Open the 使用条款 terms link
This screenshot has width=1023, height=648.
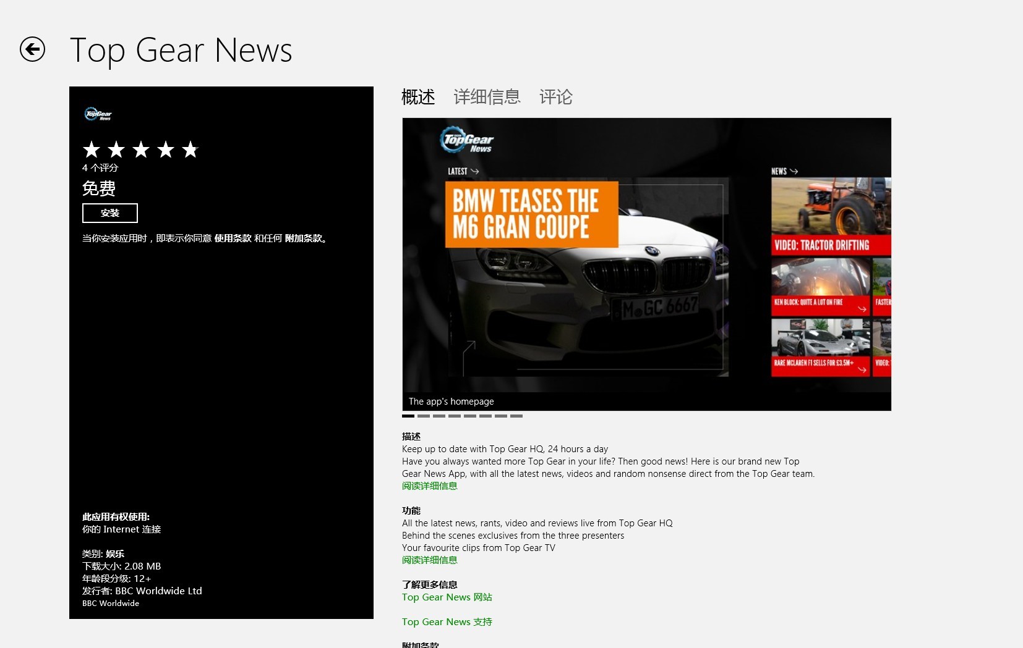click(233, 238)
